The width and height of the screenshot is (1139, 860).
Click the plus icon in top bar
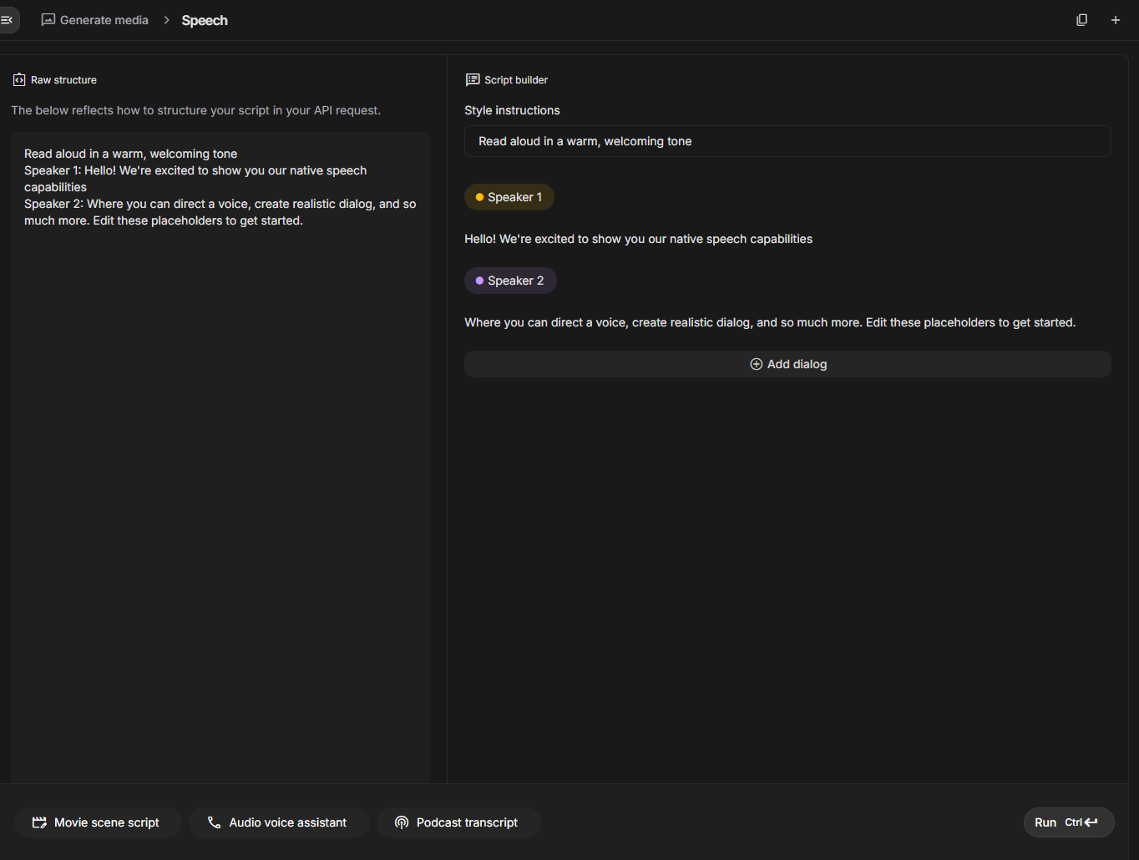(x=1115, y=20)
